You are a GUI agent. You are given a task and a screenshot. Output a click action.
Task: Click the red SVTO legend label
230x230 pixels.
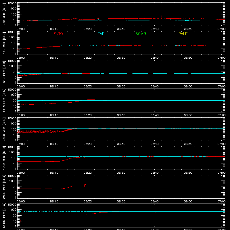pyautogui.click(x=58, y=34)
